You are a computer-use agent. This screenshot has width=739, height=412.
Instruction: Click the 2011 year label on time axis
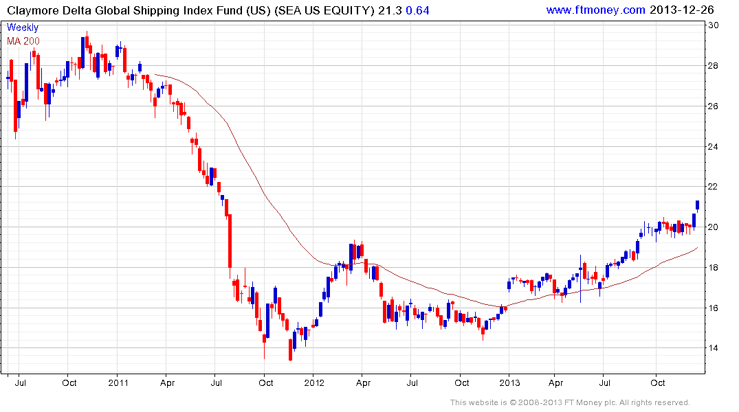[118, 382]
